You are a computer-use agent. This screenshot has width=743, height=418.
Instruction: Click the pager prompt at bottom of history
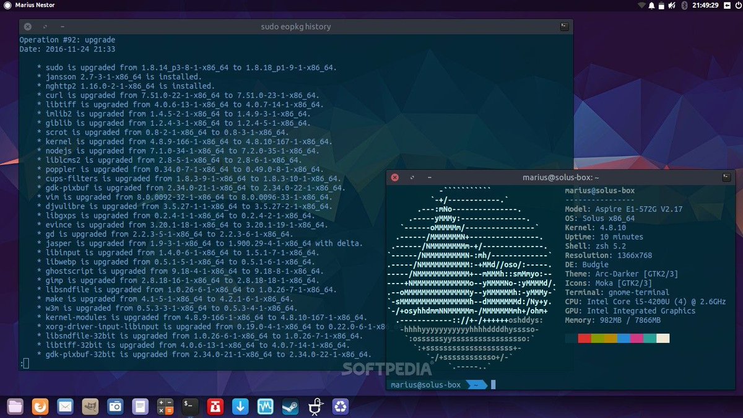click(x=24, y=364)
